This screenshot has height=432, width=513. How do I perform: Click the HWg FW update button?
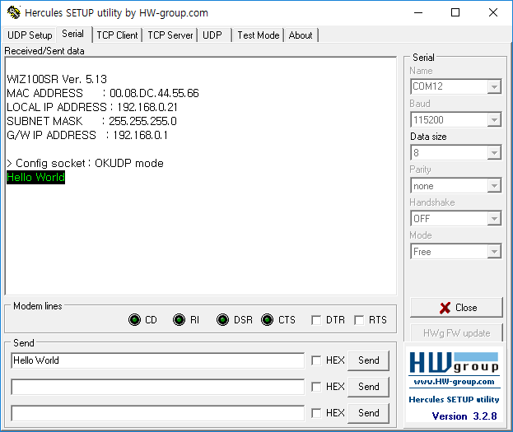[456, 333]
